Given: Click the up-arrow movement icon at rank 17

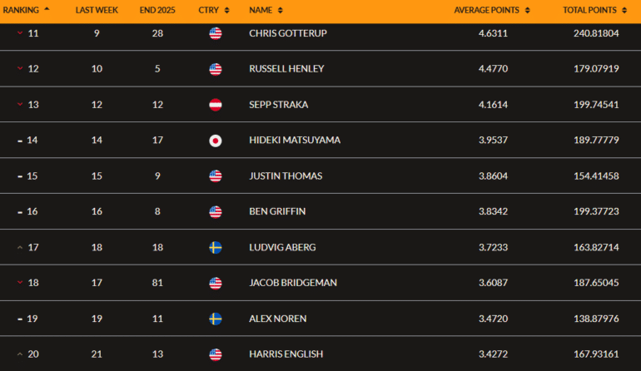Looking at the screenshot, I should 19,247.
